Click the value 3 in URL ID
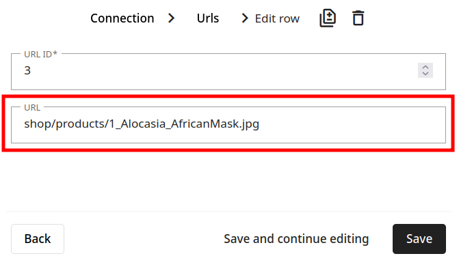Screen dimensions: 459x269 pos(27,70)
